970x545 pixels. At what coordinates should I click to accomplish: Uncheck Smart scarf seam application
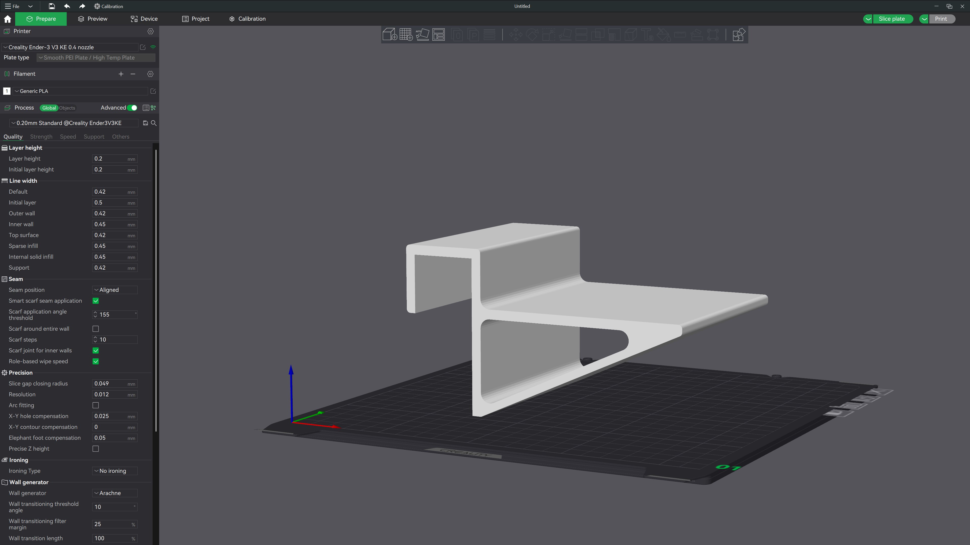[x=96, y=301]
